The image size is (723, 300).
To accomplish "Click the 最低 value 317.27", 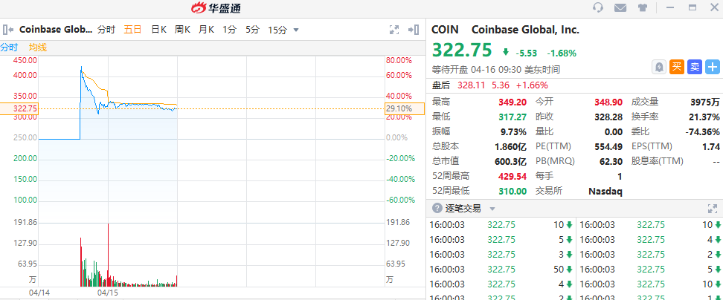I will (512, 117).
